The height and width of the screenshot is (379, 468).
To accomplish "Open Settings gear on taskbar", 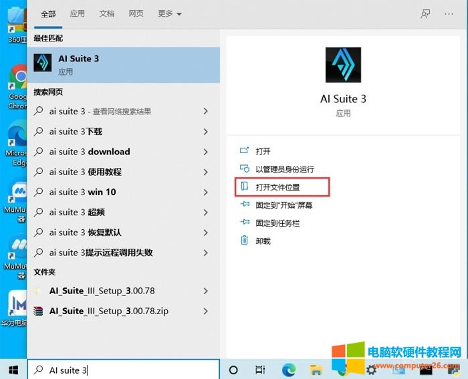I will pos(371,370).
